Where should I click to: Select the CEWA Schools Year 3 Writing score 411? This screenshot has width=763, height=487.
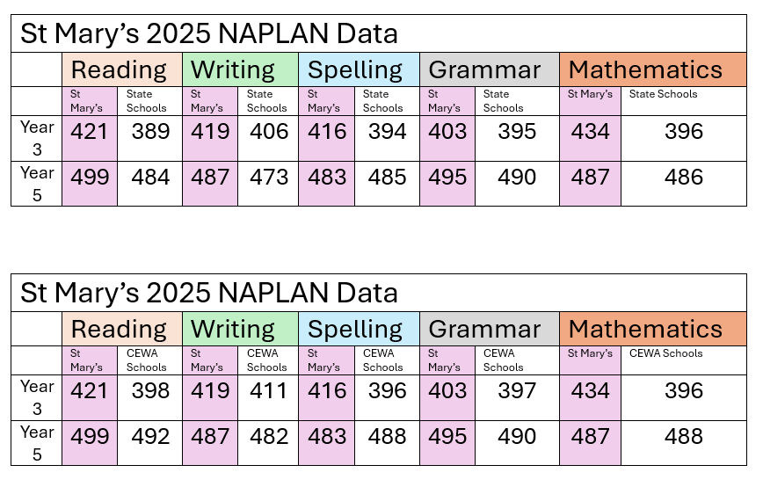268,391
